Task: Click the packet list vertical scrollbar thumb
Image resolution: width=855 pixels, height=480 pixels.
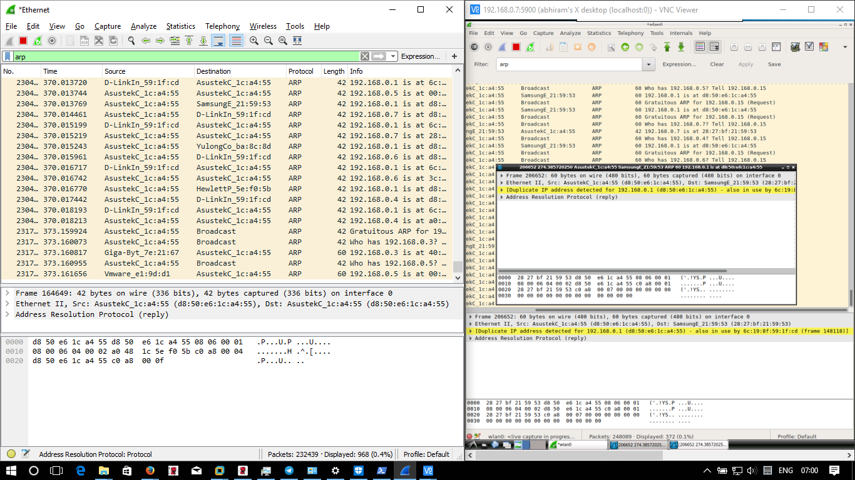Action: coord(458,267)
